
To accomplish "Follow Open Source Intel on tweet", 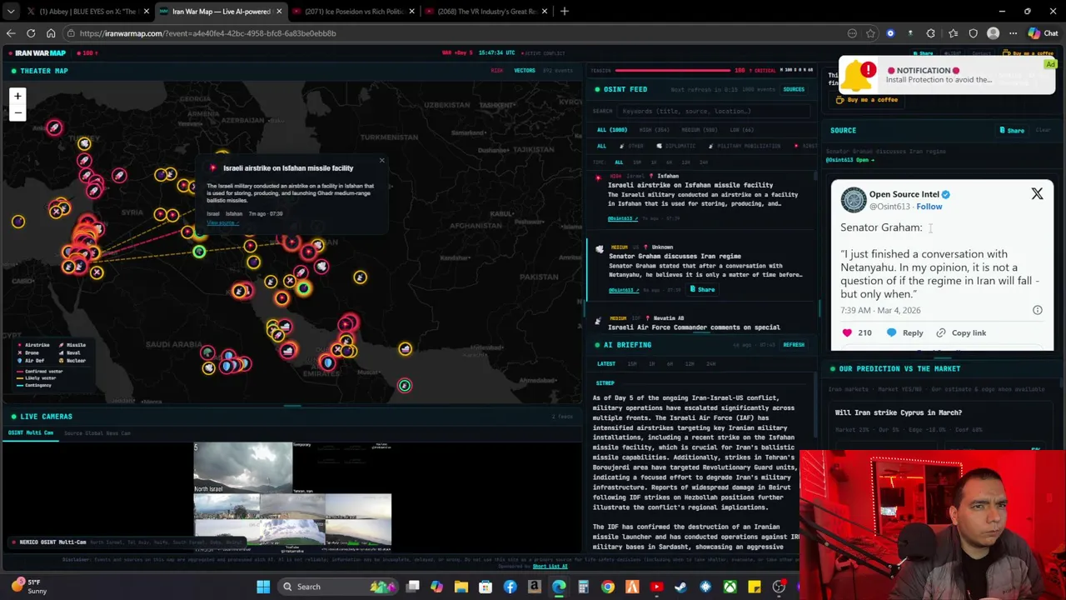I will (929, 207).
